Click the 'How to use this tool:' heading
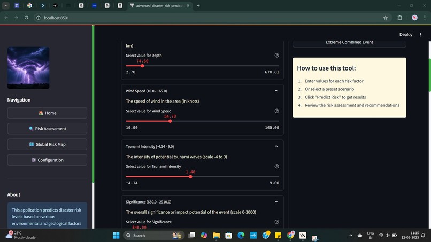The width and height of the screenshot is (431, 242). point(326,68)
